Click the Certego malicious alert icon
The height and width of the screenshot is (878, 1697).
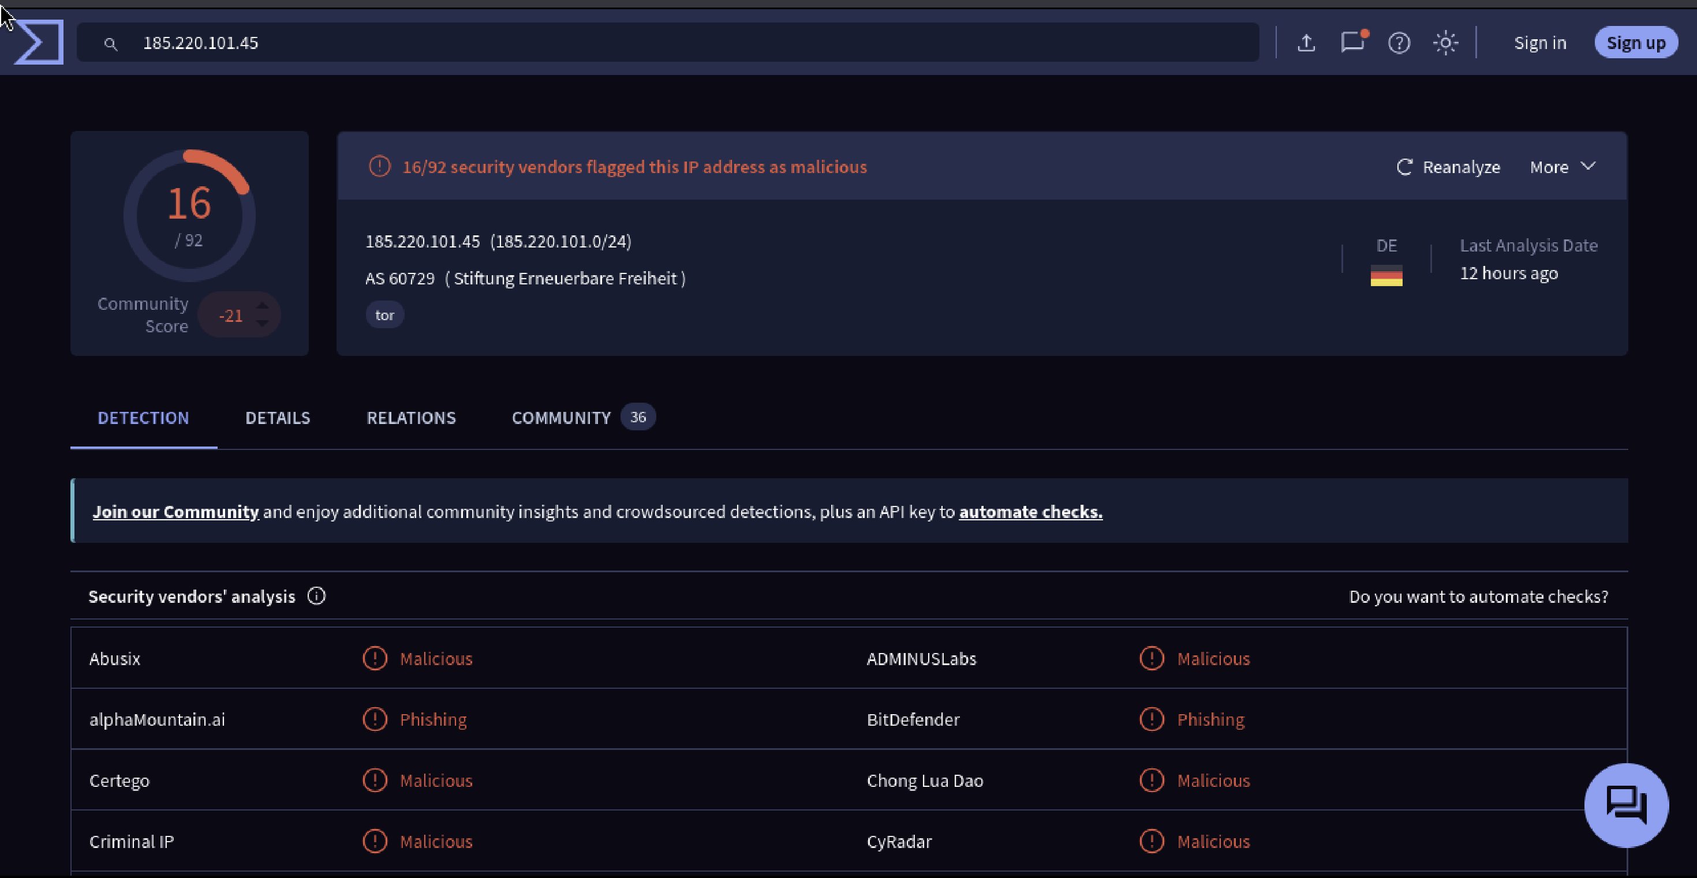[x=375, y=781]
